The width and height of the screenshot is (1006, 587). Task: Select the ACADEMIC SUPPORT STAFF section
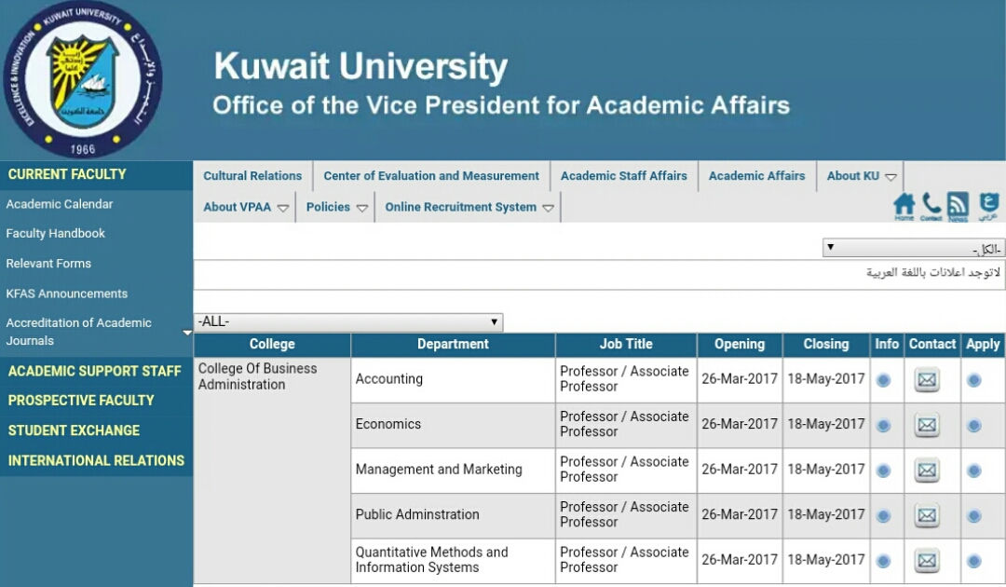tap(94, 372)
